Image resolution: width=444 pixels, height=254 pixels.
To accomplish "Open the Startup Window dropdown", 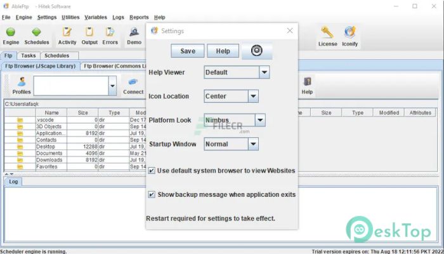I will click(253, 144).
